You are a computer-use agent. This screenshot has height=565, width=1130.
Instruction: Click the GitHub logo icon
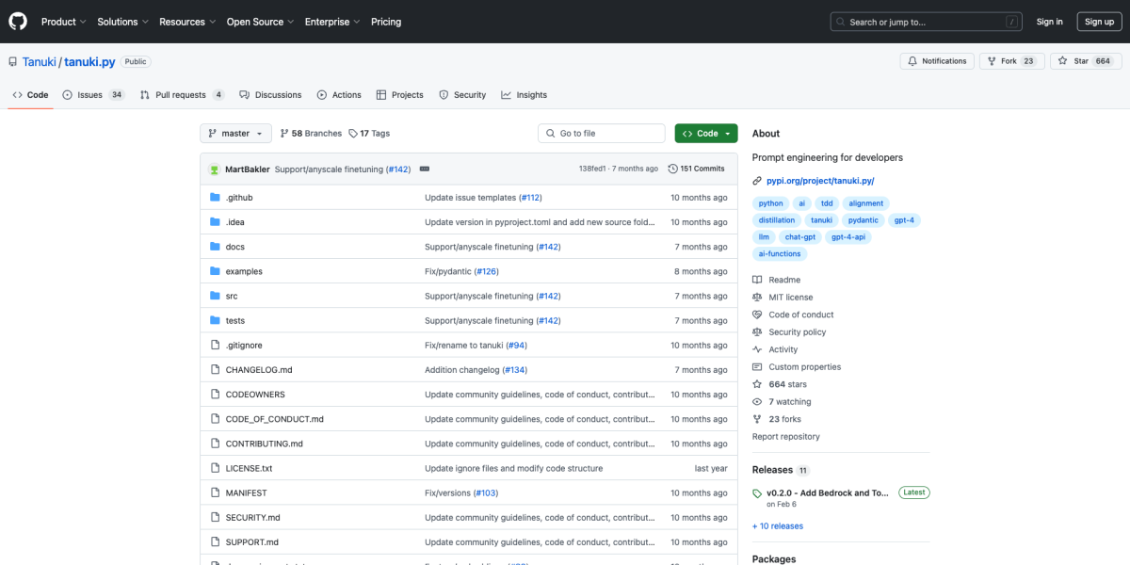(x=18, y=22)
